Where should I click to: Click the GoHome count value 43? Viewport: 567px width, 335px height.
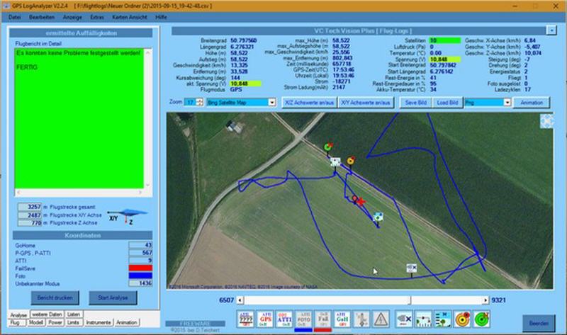pyautogui.click(x=140, y=245)
